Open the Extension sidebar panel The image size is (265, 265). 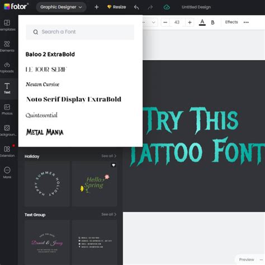coord(7,152)
